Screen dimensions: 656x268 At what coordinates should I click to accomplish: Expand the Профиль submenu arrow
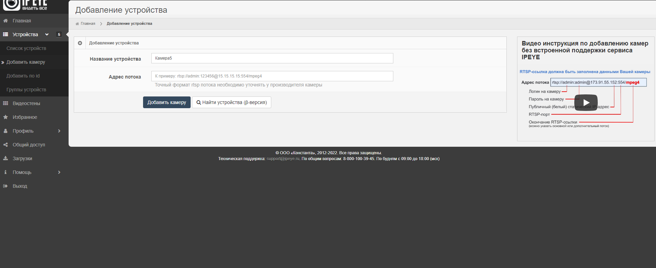tap(59, 131)
